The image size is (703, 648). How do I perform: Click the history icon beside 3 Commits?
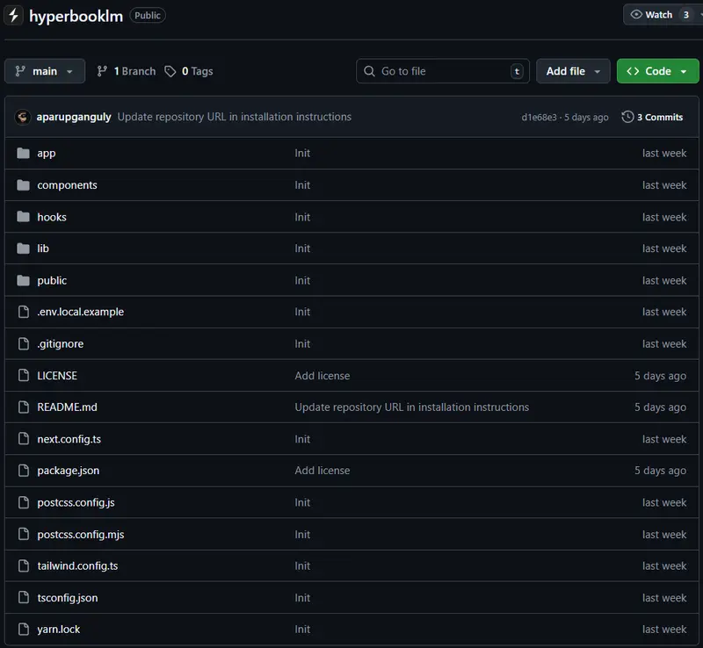coord(627,117)
